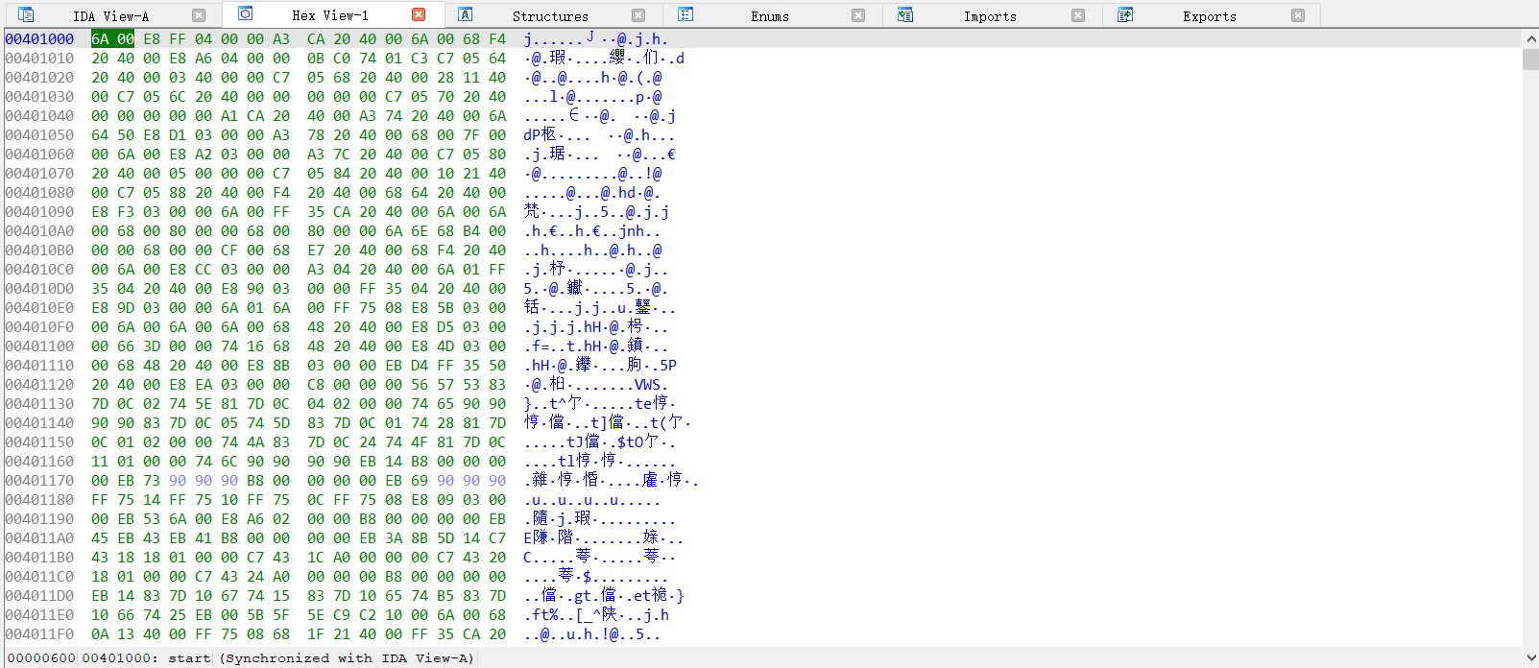
Task: Click address 00401060
Action: (39, 155)
